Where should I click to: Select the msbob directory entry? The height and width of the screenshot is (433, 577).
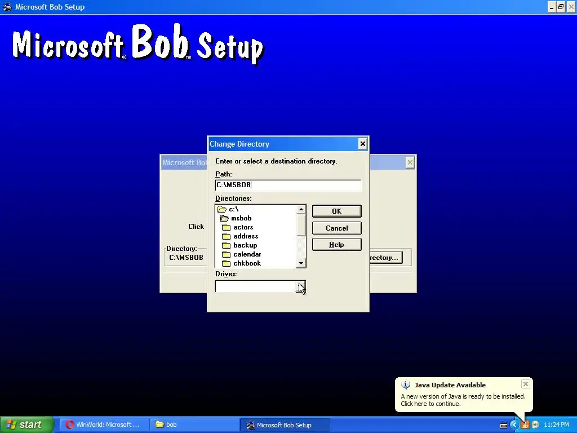241,218
